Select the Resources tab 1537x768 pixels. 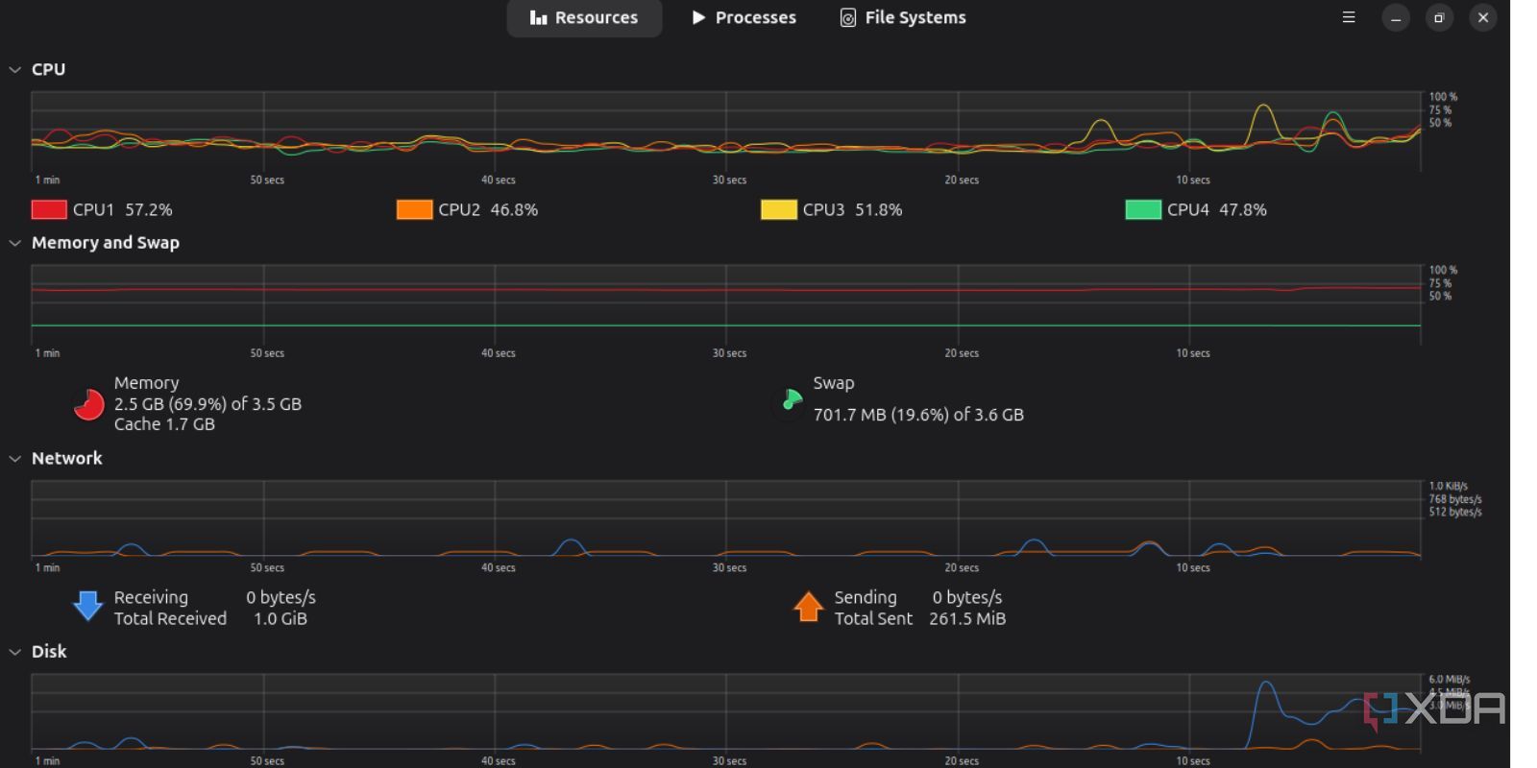(584, 17)
